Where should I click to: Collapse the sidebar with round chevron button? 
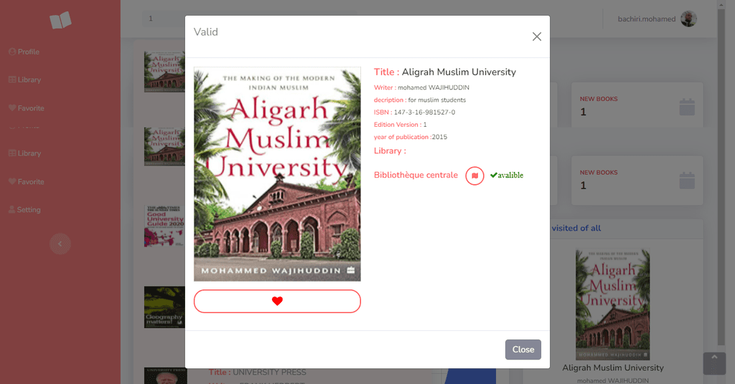pos(60,244)
